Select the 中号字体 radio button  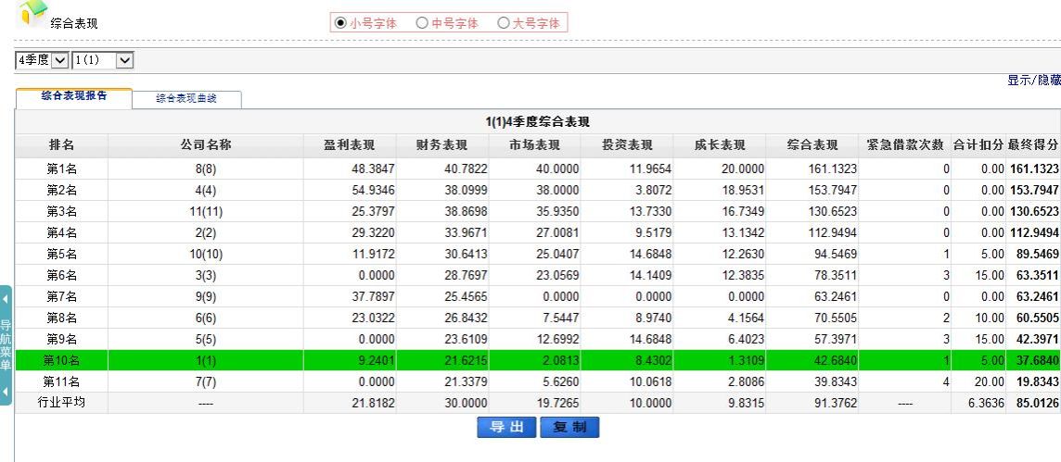(x=422, y=23)
